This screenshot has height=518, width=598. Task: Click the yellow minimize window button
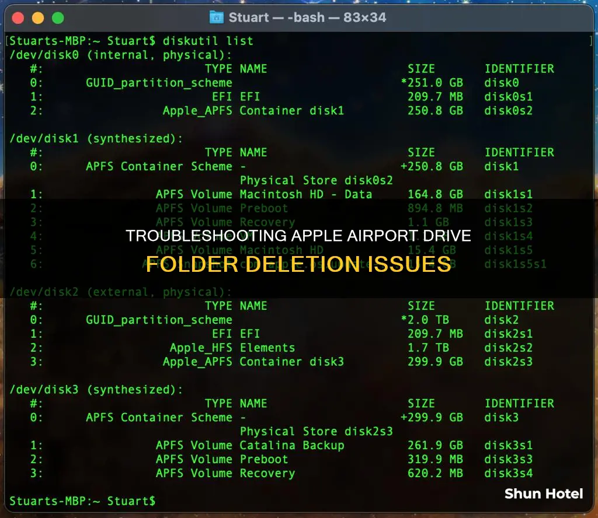pyautogui.click(x=38, y=18)
